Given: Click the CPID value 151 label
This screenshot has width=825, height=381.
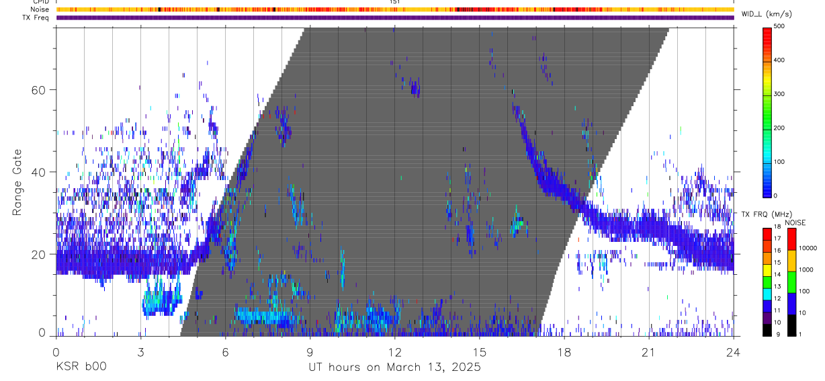Looking at the screenshot, I should (395, 2).
